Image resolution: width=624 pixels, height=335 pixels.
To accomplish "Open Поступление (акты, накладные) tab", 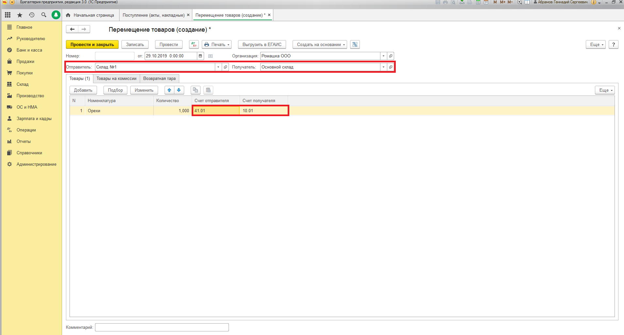I will (153, 15).
